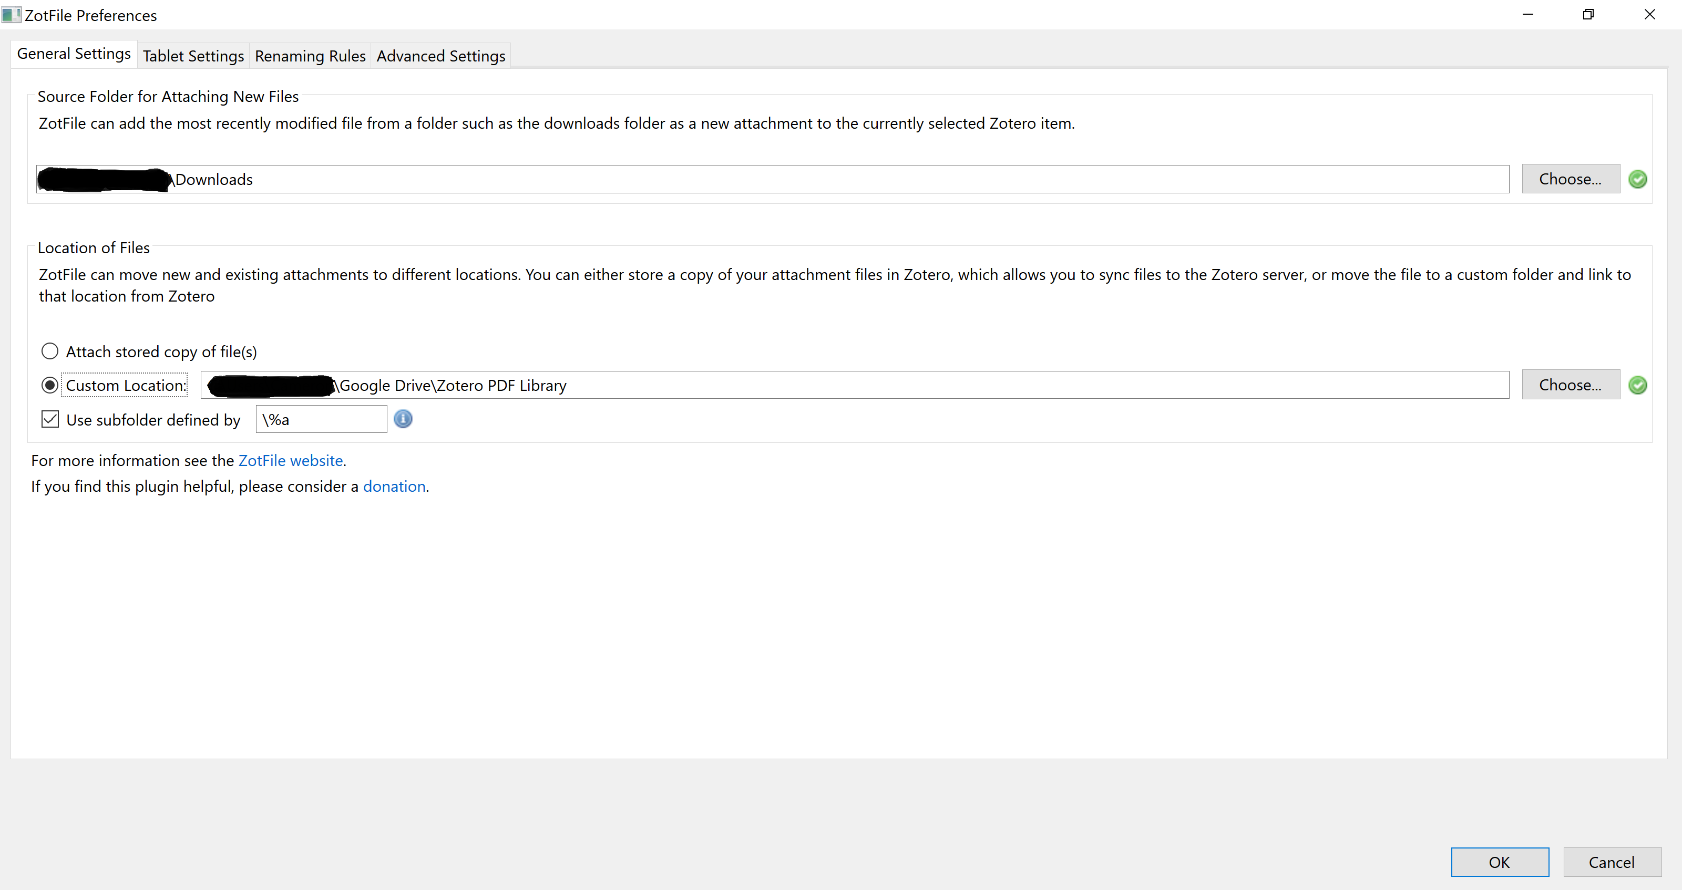The width and height of the screenshot is (1682, 890).
Task: Click into the subfolder pattern field '\%a'
Action: coord(321,419)
